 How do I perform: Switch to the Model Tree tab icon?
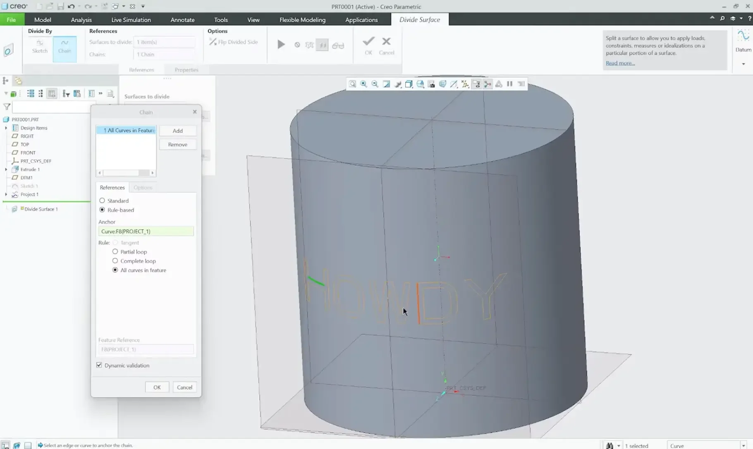coord(6,81)
